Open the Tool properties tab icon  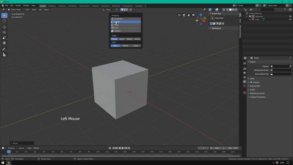(x=244, y=64)
